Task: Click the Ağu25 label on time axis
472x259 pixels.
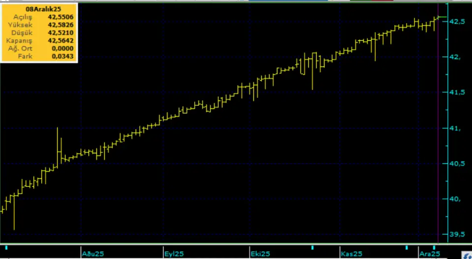Action: coord(92,254)
